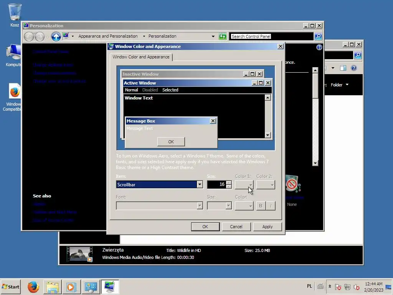Click the Personalization breadcrumb segment

click(x=162, y=36)
